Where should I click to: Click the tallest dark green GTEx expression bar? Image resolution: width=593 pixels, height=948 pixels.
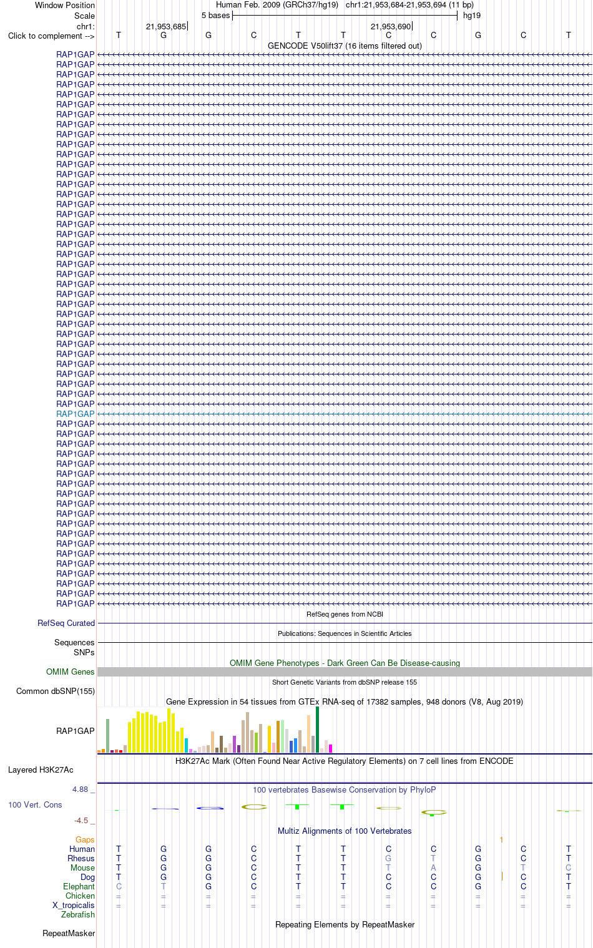(x=317, y=729)
